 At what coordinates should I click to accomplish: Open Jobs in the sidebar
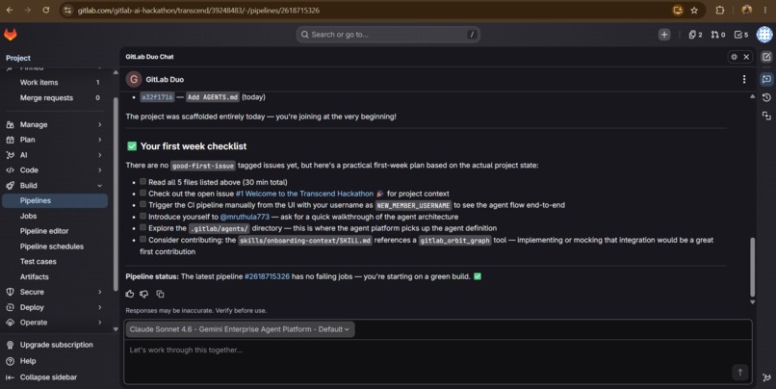tap(55, 216)
